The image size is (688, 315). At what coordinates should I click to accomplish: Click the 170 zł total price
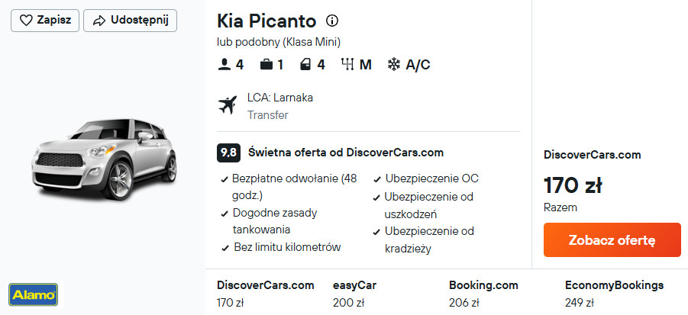click(573, 185)
